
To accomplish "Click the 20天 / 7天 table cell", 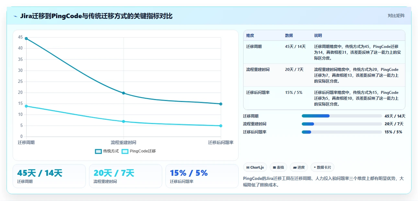I will click(x=294, y=70).
